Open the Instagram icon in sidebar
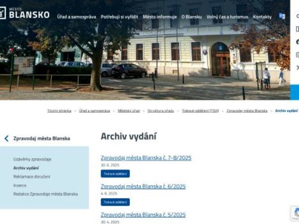The width and height of the screenshot is (299, 224). click(x=298, y=55)
